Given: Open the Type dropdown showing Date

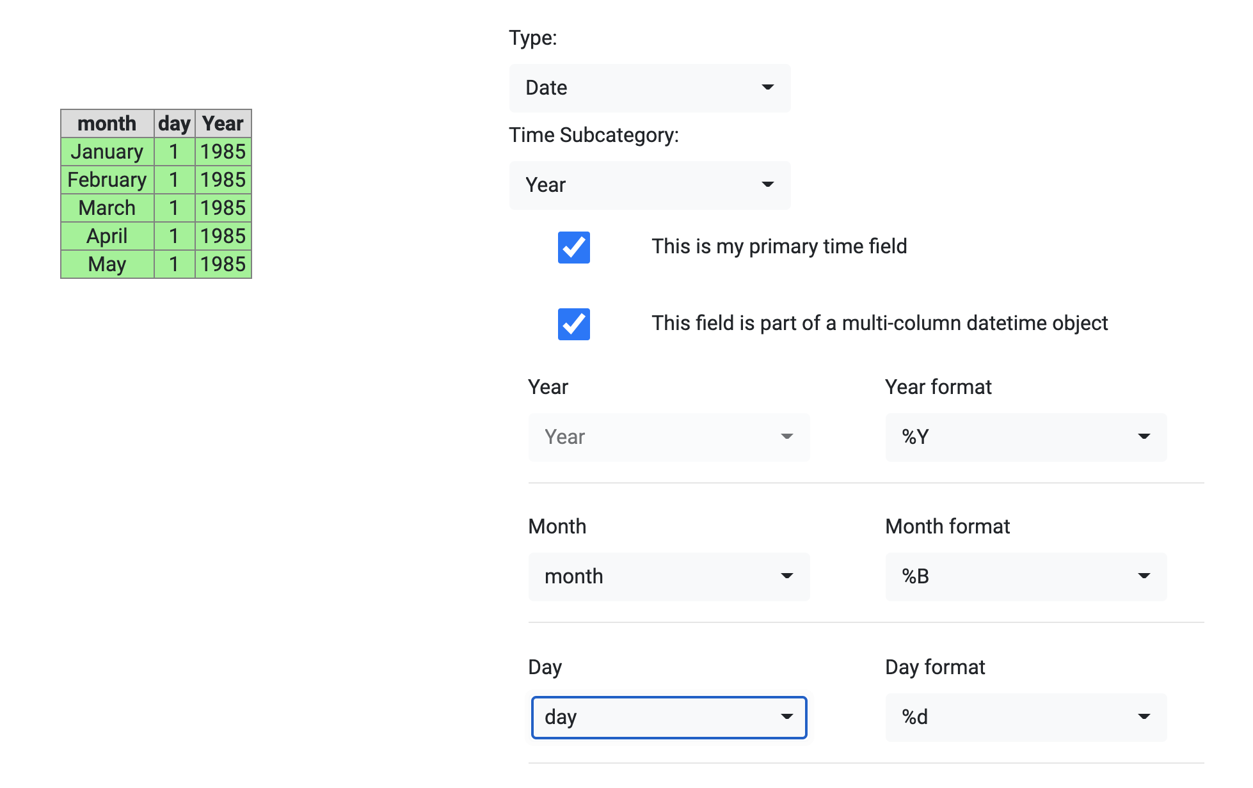Looking at the screenshot, I should click(650, 88).
